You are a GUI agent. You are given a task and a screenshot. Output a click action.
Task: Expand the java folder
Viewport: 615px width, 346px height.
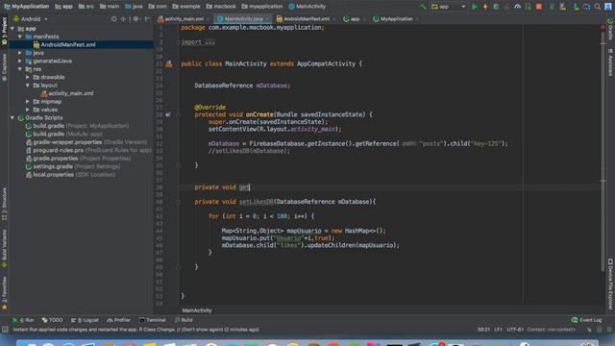point(20,53)
